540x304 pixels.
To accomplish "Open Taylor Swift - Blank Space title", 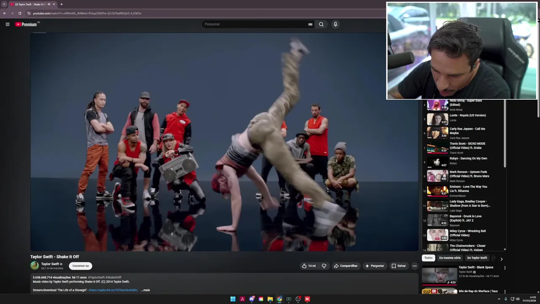I will tap(476, 267).
